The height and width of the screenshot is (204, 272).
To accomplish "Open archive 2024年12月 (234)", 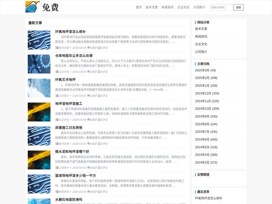I will [207, 93].
